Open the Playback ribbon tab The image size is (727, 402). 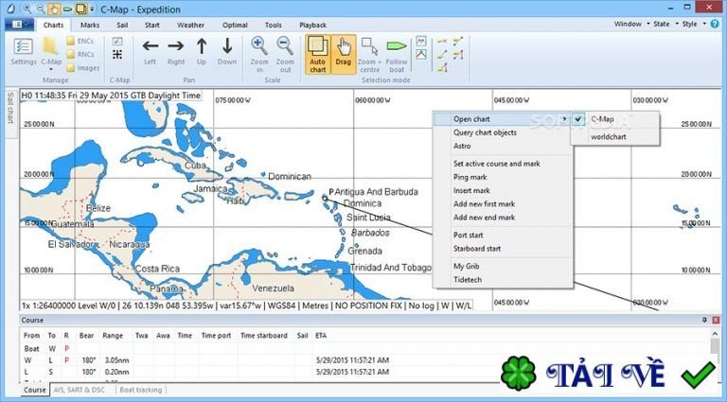click(x=313, y=25)
